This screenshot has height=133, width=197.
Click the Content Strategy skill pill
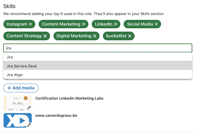(24, 36)
